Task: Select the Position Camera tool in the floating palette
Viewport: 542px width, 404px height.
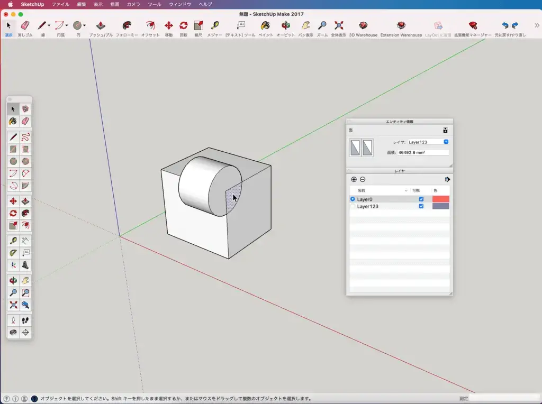Action: [13, 320]
